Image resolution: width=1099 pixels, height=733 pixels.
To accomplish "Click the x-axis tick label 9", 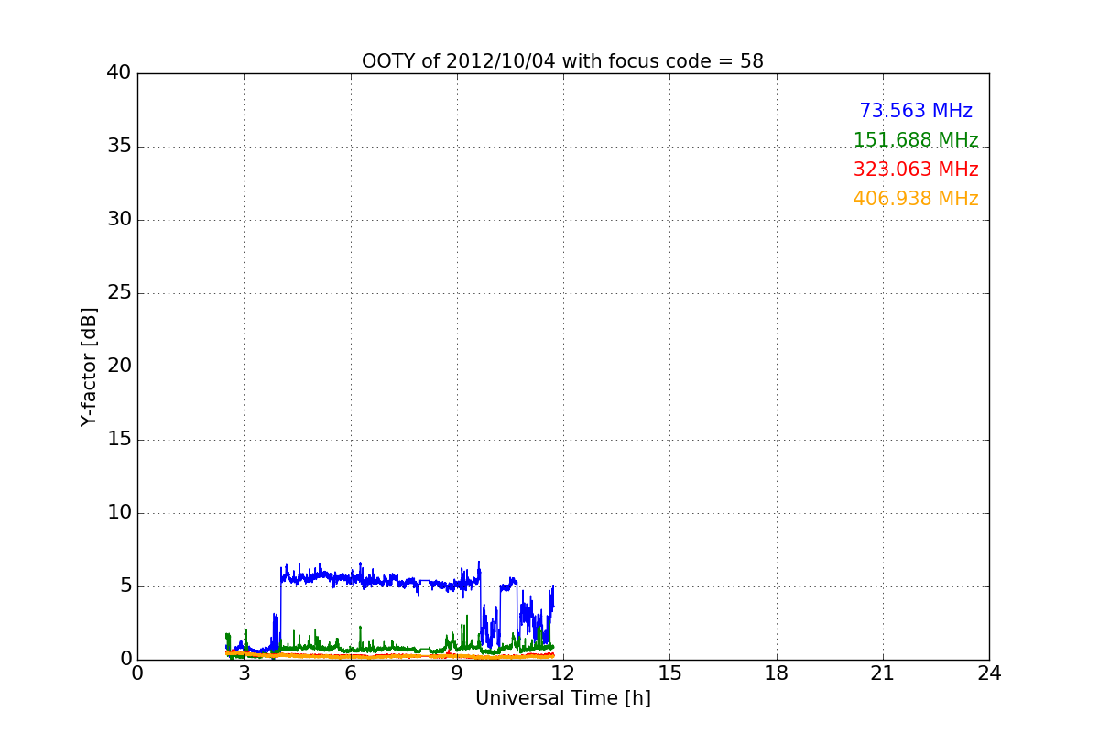I will [x=457, y=673].
